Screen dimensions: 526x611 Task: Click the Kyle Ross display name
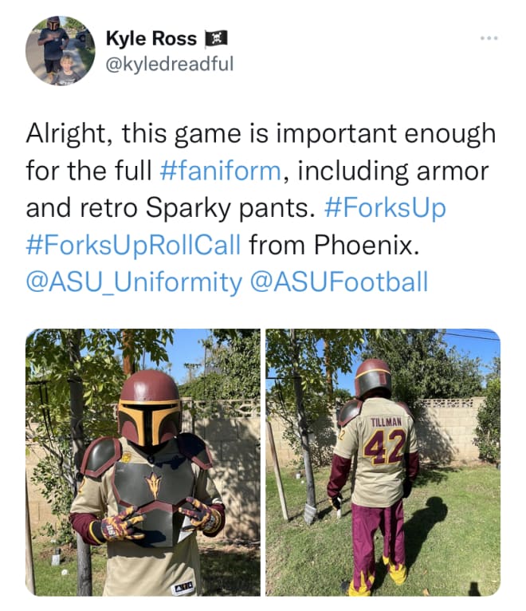click(x=151, y=38)
